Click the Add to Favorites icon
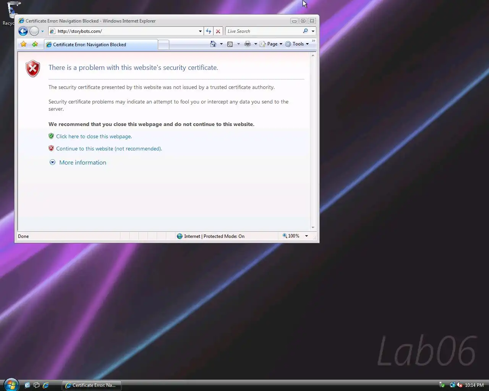The height and width of the screenshot is (391, 489). coord(35,44)
